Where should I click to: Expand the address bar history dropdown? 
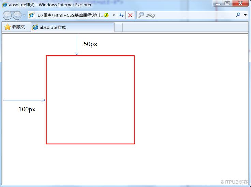(x=114, y=15)
